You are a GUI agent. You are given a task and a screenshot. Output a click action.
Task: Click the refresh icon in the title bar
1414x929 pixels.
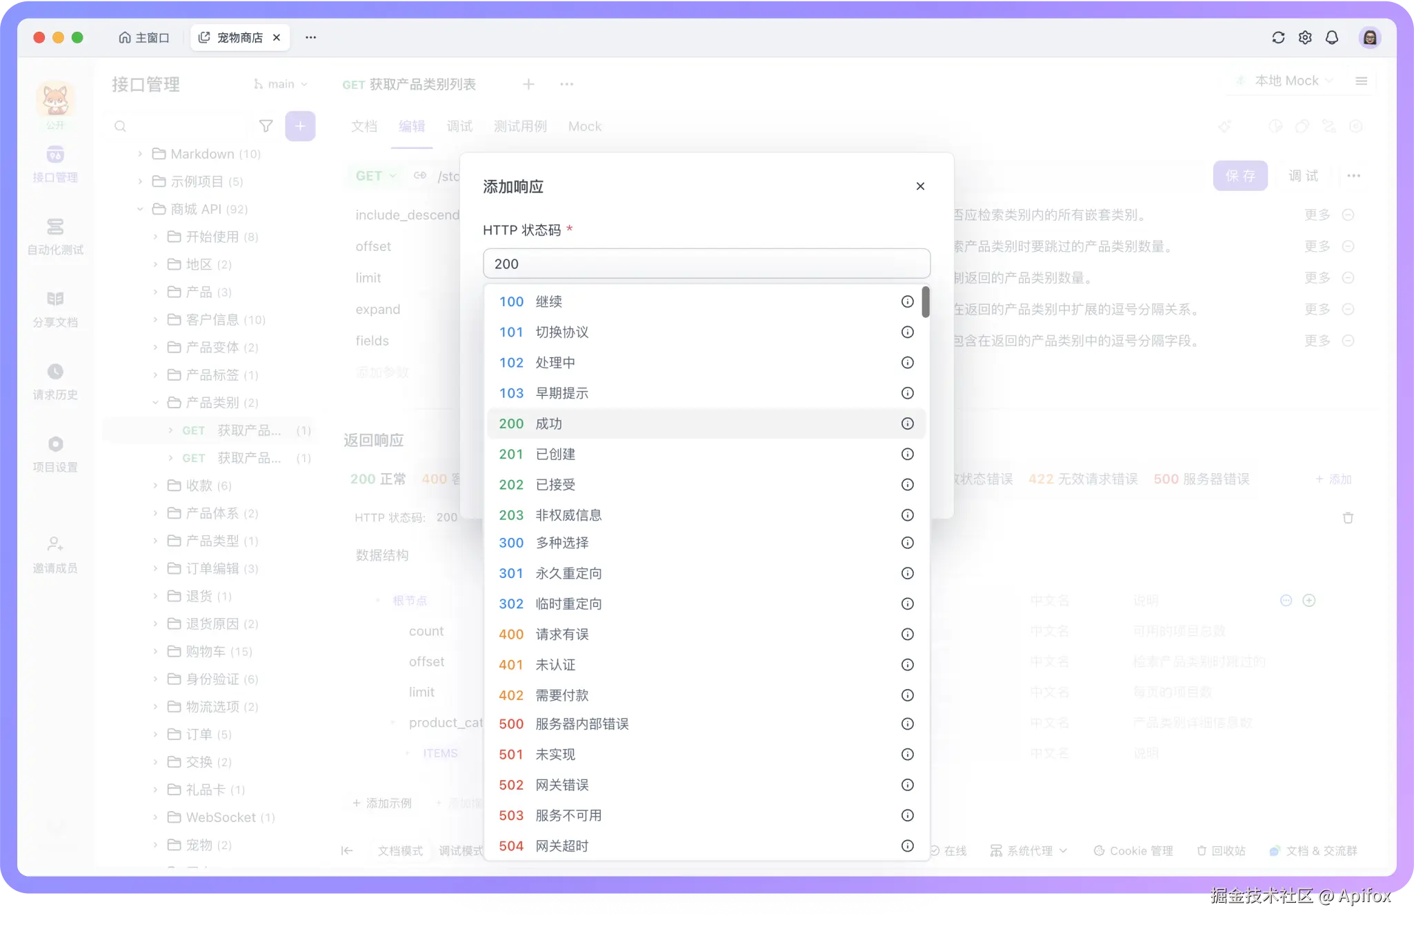[x=1278, y=37]
